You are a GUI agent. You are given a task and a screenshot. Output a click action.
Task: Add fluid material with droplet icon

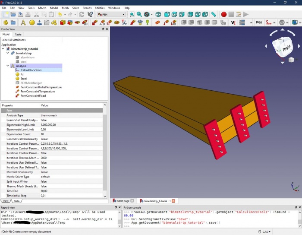39,22
